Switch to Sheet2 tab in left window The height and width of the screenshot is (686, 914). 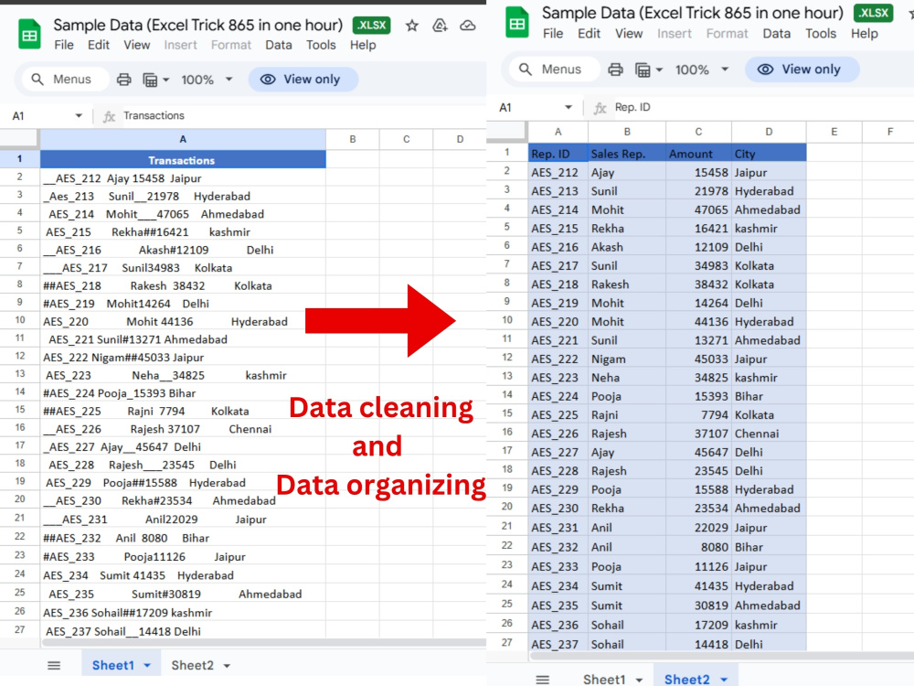192,666
